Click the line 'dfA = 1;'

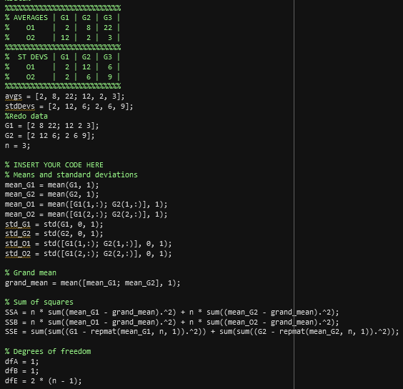pyautogui.click(x=22, y=362)
